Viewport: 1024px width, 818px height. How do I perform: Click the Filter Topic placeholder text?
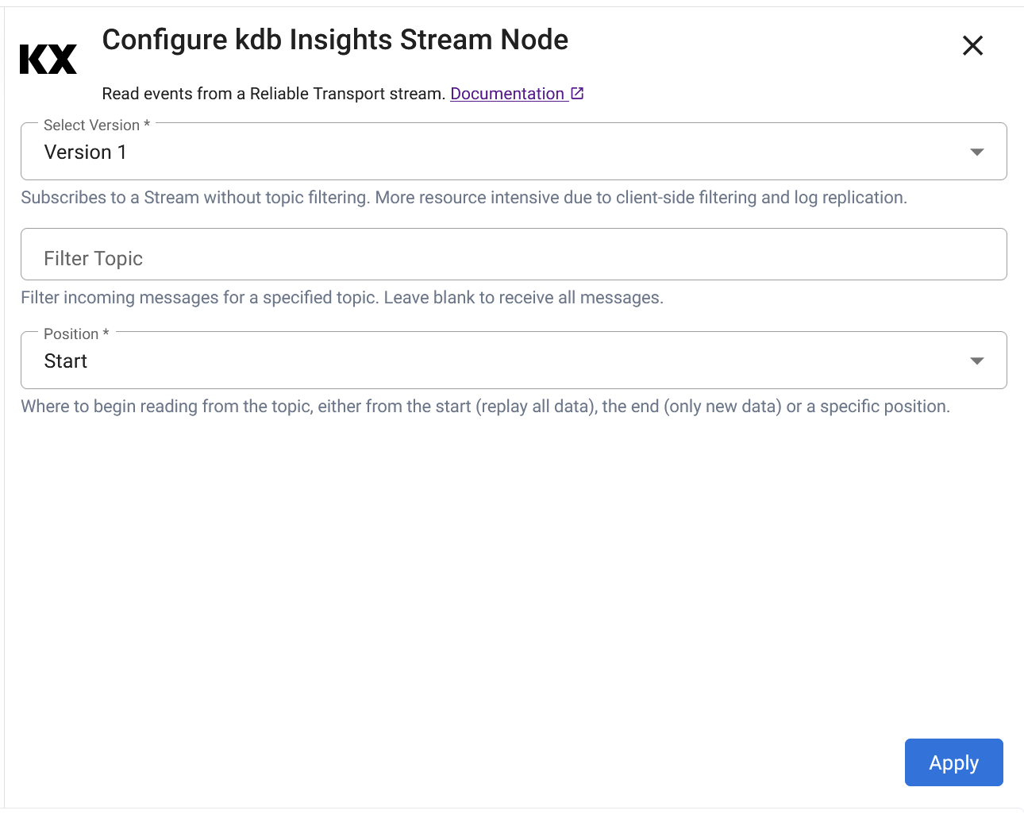click(93, 257)
